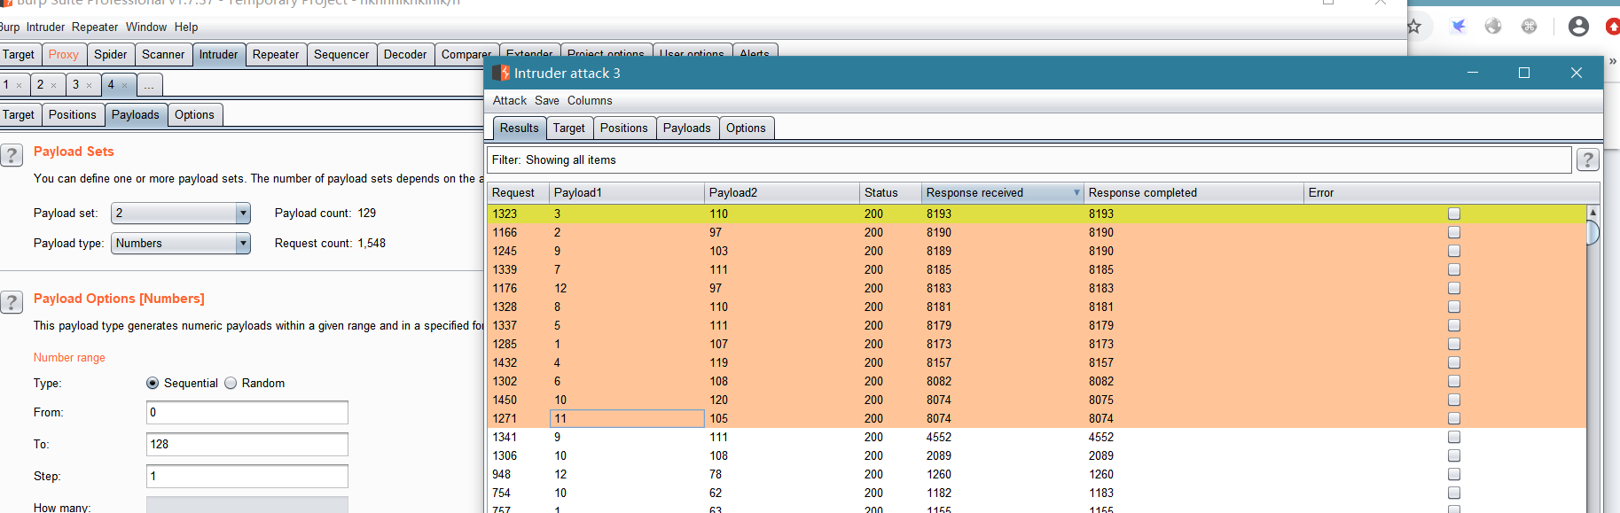Open the Intruder menu in Burp menu bar

tap(45, 27)
